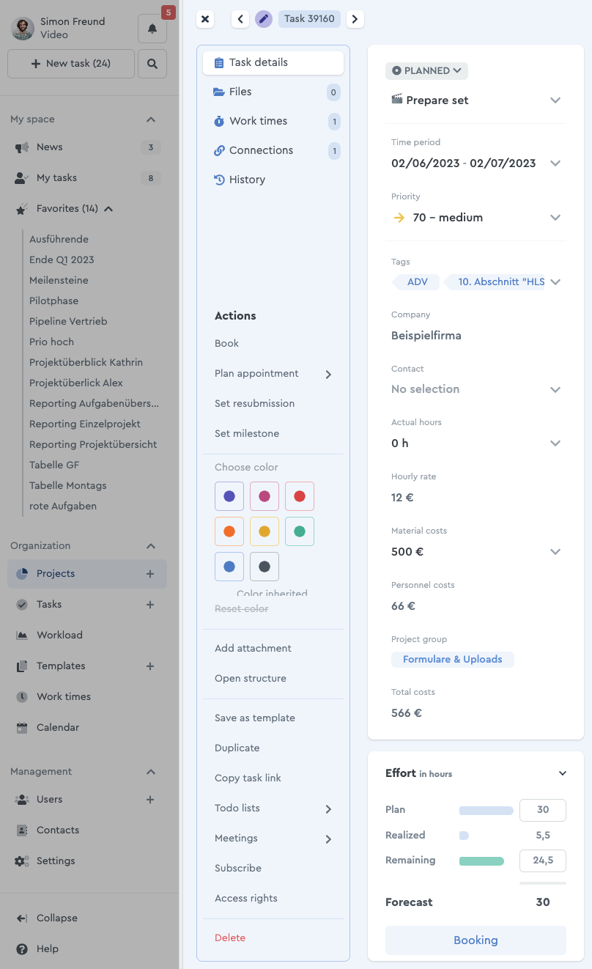Choose the purple color swatch
Screen dimensions: 592x969
(x=229, y=496)
